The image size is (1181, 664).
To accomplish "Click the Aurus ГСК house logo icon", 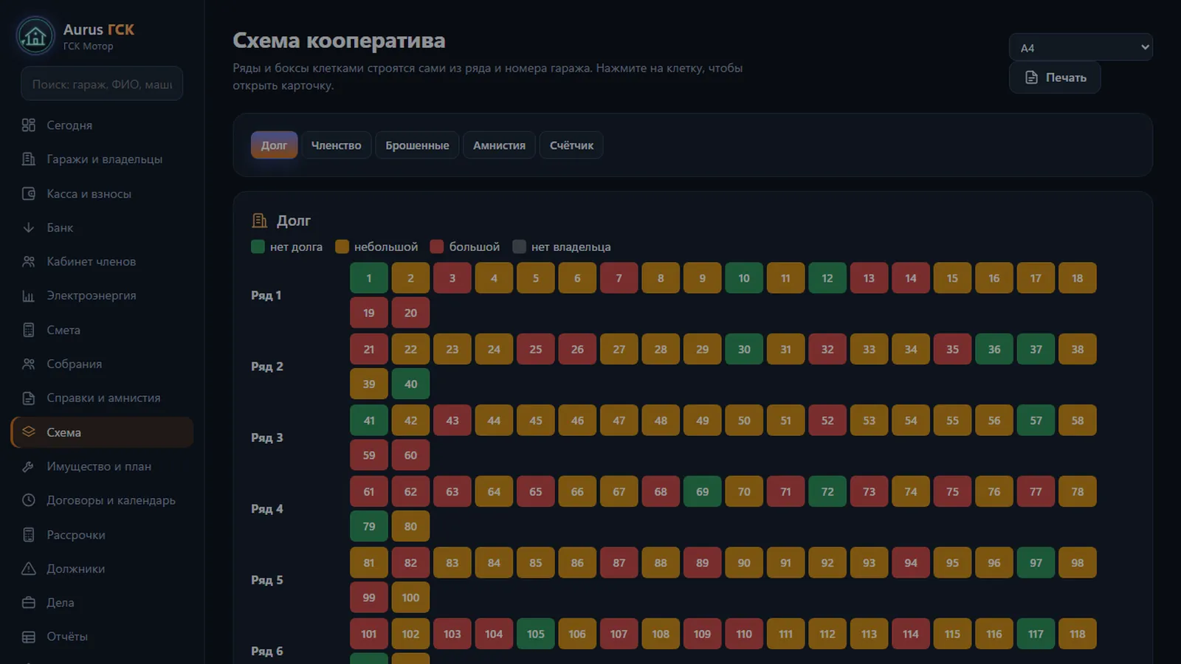I will [x=35, y=35].
